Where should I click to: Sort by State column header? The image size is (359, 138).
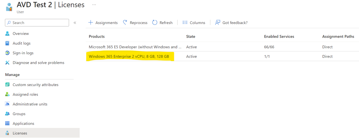[x=190, y=37]
